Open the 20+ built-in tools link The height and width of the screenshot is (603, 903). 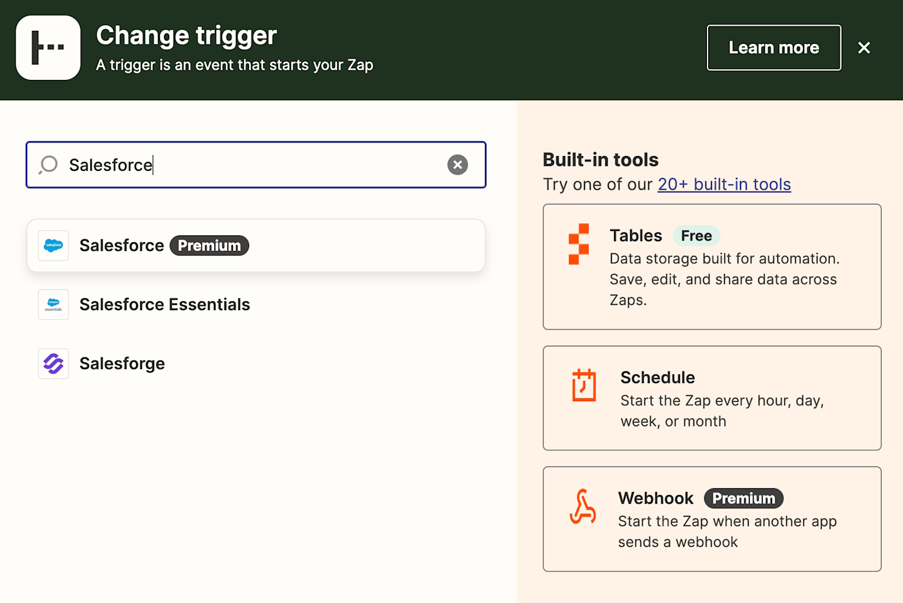pyautogui.click(x=724, y=184)
